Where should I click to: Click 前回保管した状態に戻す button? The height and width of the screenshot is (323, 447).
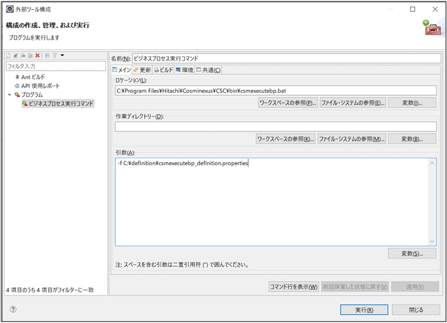tap(355, 287)
